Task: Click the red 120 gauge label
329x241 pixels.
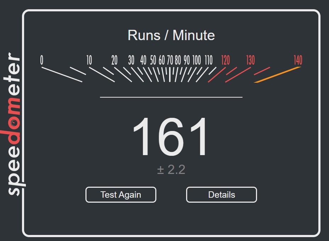Action: coord(225,60)
